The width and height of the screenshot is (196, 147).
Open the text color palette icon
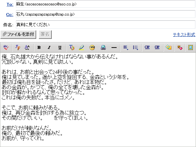coord(72,48)
